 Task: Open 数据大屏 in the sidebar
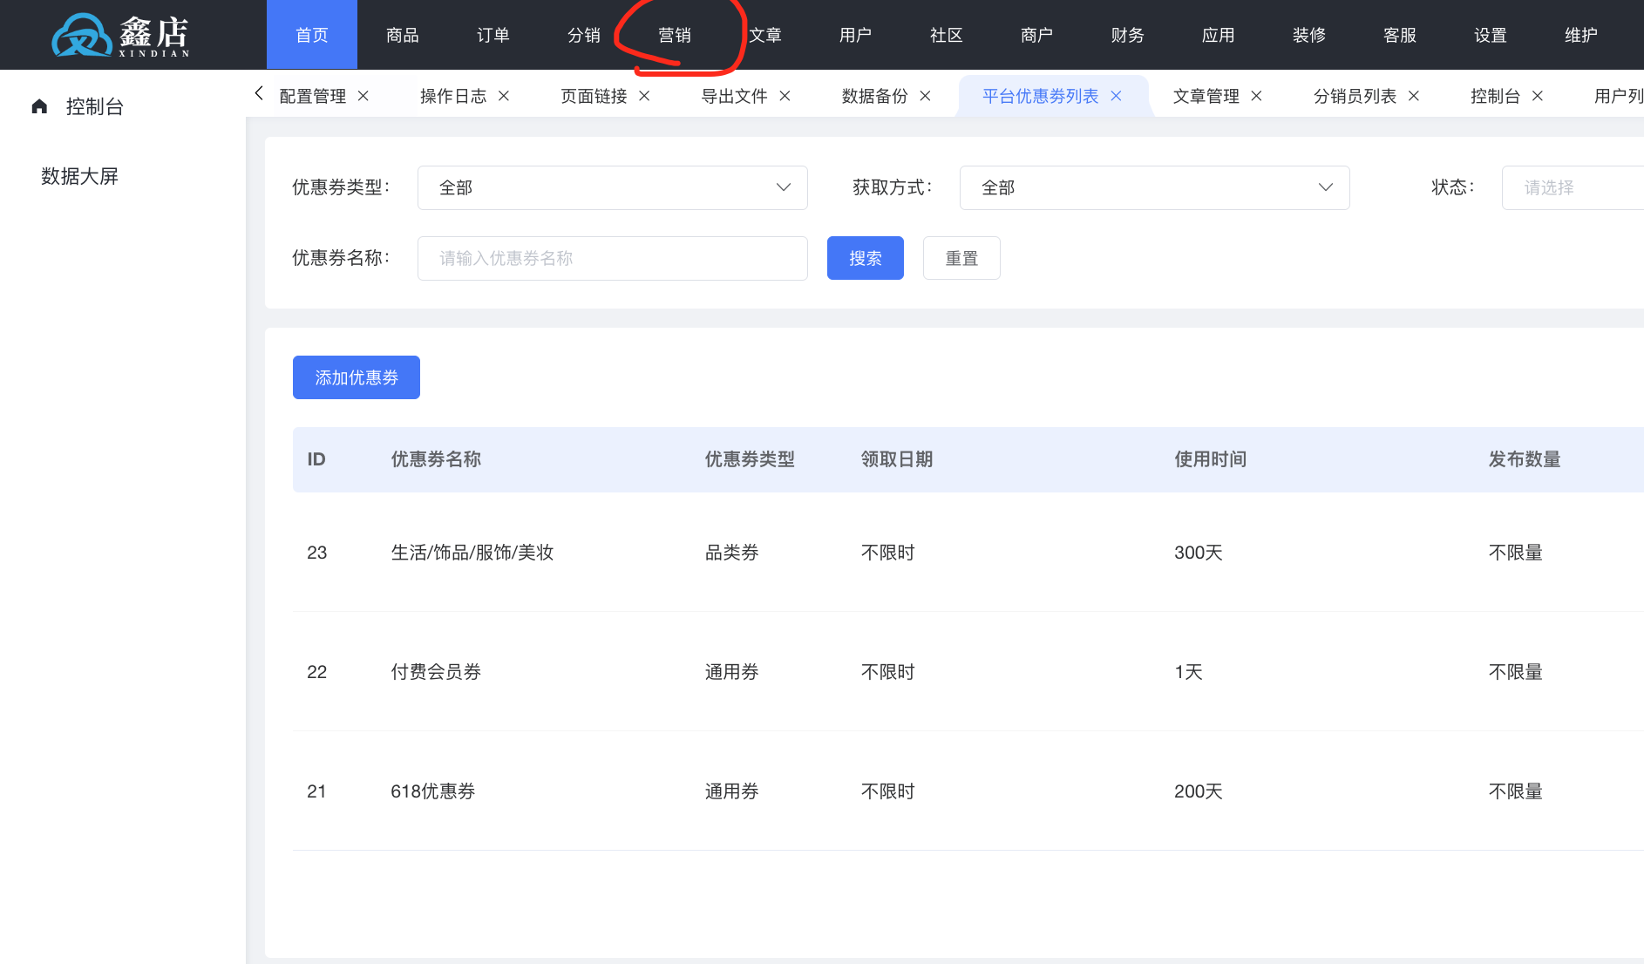(79, 176)
